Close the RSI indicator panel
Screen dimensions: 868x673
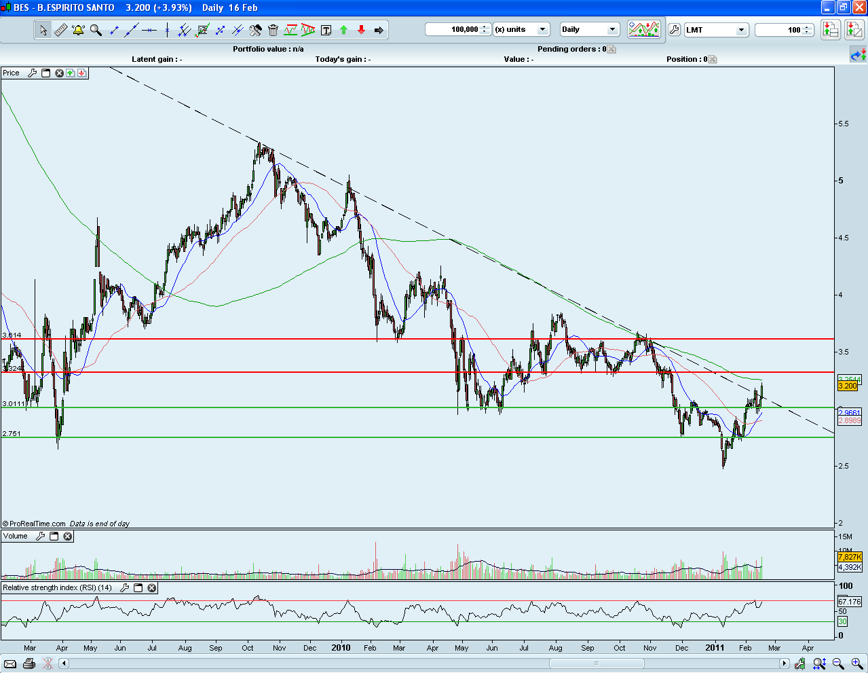(x=152, y=587)
